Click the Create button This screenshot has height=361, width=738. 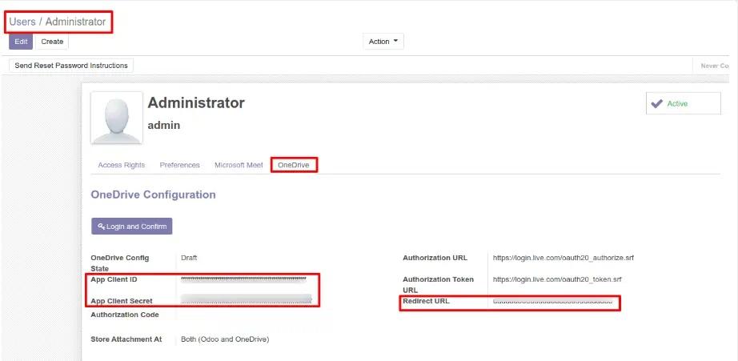tap(52, 42)
